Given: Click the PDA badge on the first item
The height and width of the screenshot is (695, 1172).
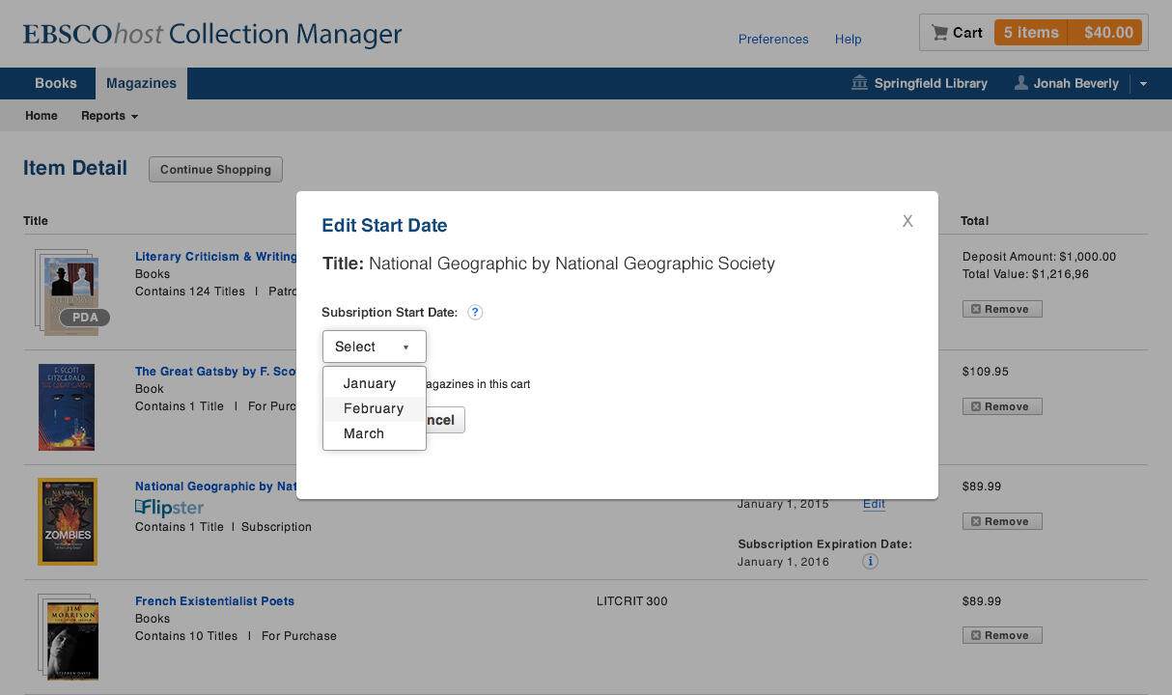Looking at the screenshot, I should [x=85, y=318].
